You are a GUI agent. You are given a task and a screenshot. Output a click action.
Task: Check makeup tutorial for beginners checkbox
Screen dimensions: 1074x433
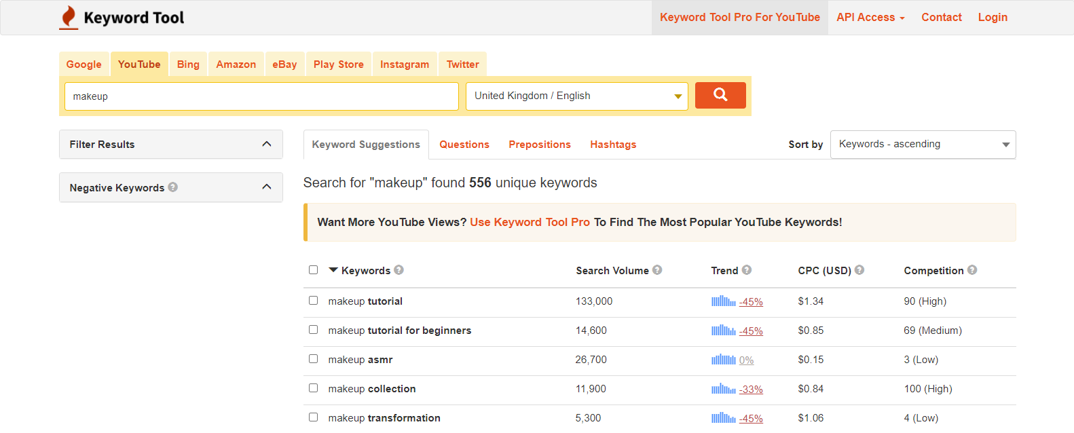[x=313, y=329]
